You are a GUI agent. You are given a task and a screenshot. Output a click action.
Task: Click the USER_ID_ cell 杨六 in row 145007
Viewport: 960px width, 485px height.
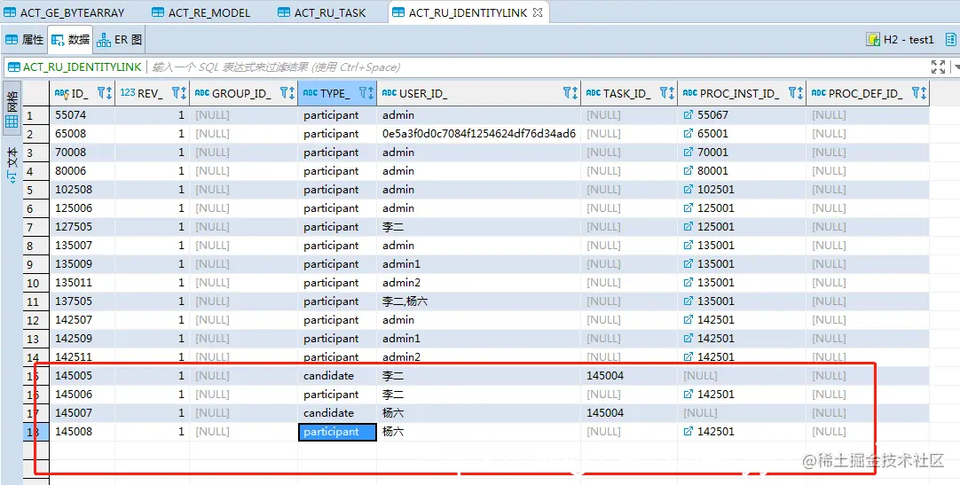coord(479,413)
